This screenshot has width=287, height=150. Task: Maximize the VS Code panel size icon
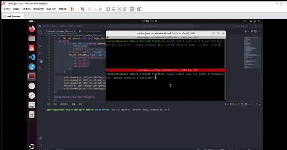pyautogui.click(x=255, y=104)
